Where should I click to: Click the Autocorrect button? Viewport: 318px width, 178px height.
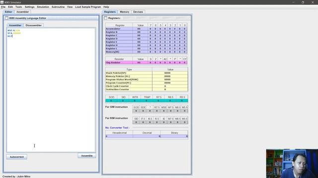pyautogui.click(x=16, y=157)
